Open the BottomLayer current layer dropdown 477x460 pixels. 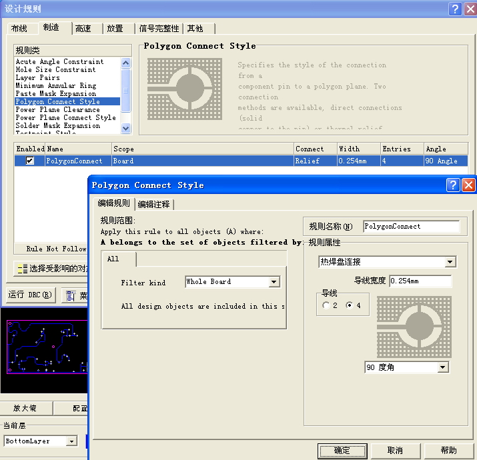pyautogui.click(x=71, y=441)
